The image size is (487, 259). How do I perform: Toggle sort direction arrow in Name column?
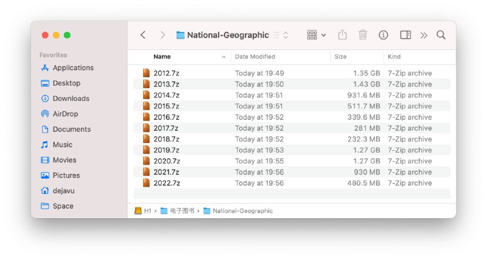223,57
